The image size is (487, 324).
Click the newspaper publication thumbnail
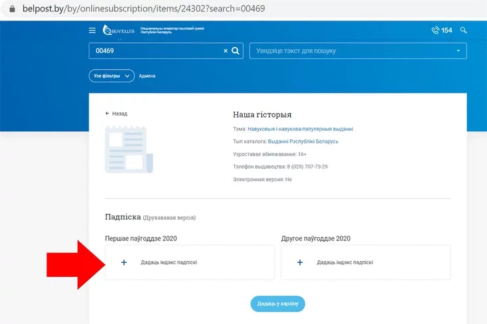tap(128, 150)
